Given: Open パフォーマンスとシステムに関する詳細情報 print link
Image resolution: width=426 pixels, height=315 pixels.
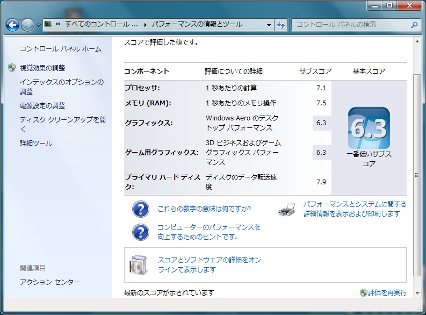Looking at the screenshot, I should 355,209.
